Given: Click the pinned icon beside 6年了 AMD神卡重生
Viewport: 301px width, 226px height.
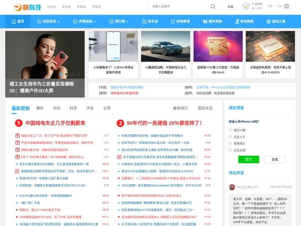Looking at the screenshot, I should tap(17, 157).
